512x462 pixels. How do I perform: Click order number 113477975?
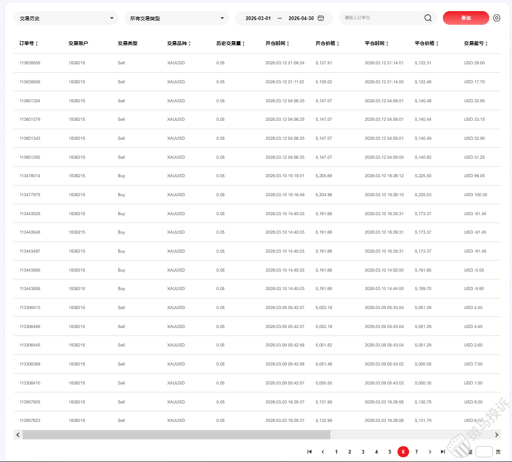click(x=30, y=195)
